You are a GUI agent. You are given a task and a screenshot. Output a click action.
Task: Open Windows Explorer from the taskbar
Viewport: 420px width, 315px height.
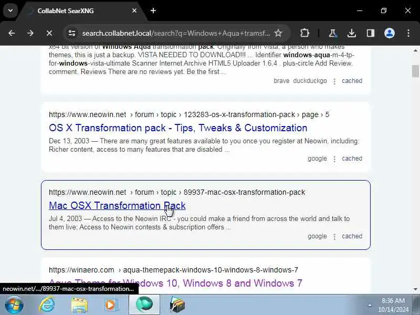click(79, 305)
